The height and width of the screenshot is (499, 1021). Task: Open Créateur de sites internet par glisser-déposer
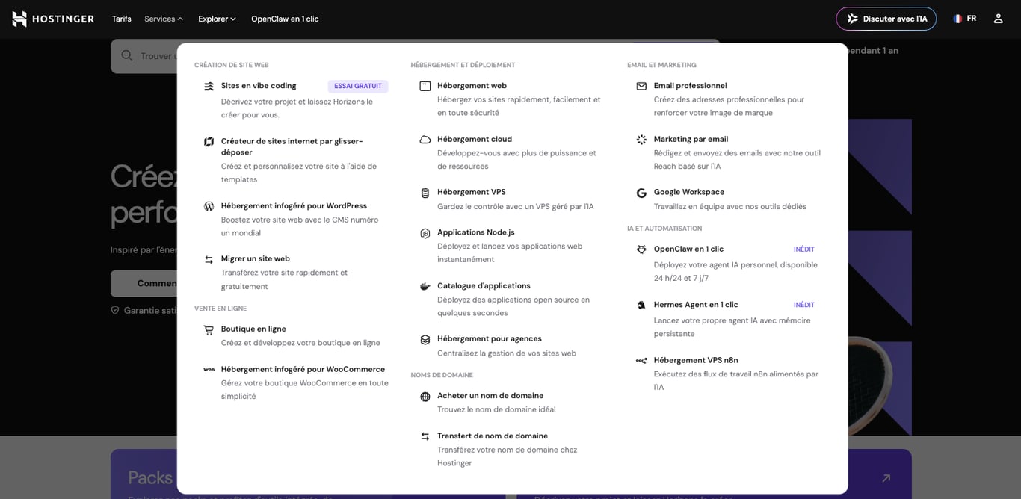pos(292,146)
